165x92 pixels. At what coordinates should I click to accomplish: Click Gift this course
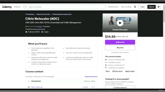click(x=117, y=71)
